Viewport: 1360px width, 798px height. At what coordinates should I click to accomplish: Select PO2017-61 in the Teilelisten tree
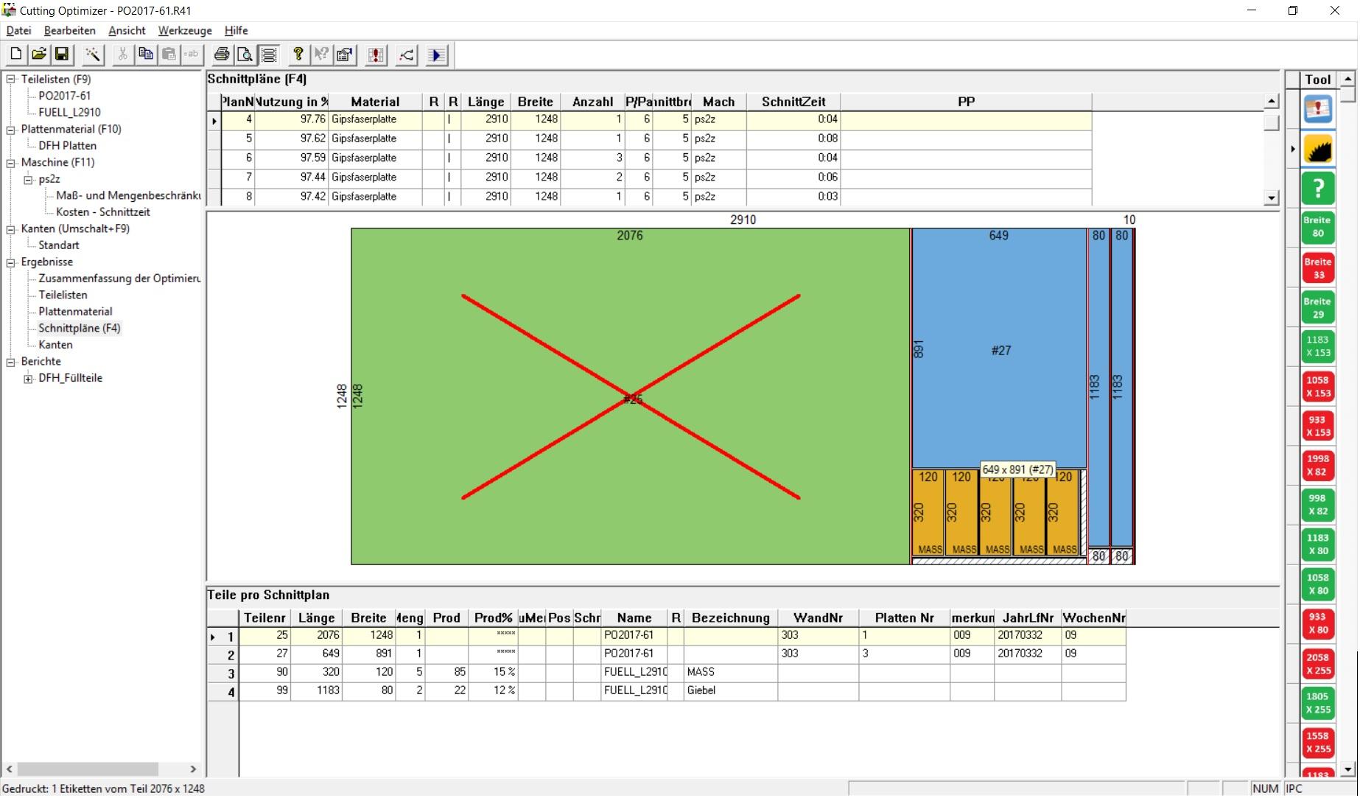tap(65, 96)
